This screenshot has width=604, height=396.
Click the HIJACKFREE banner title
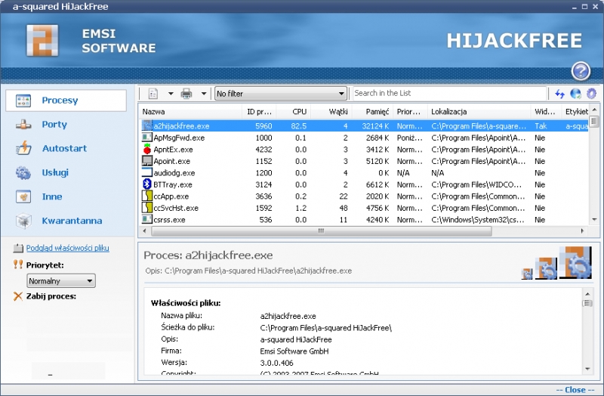[514, 41]
